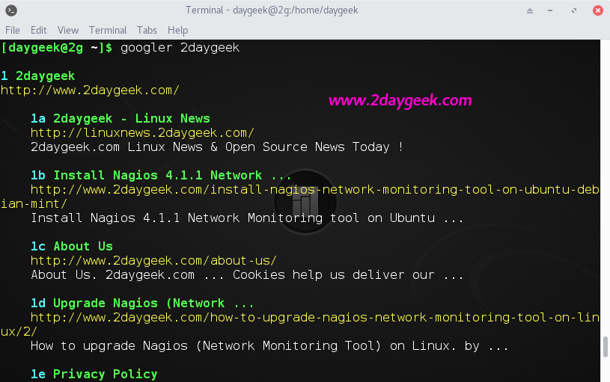Click the install-nagios-network-monitoring URL
This screenshot has height=382, width=610.
pyautogui.click(x=299, y=197)
